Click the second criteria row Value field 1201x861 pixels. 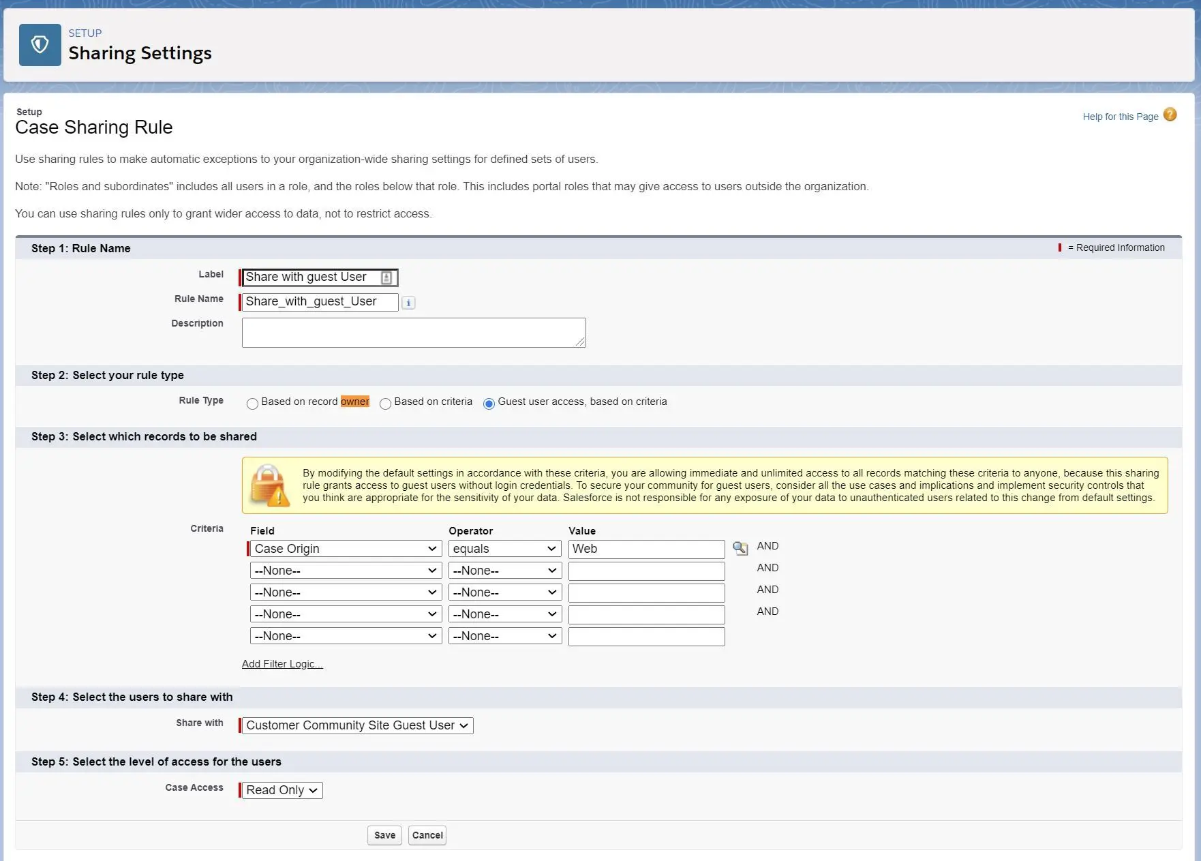click(x=647, y=571)
